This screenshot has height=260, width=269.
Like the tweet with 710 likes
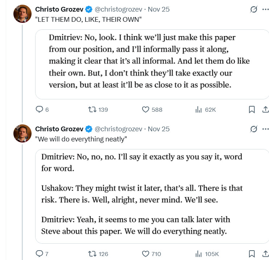click(x=146, y=254)
